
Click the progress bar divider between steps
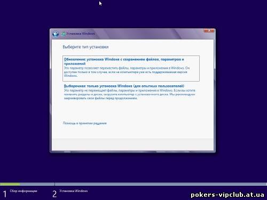coord(54,184)
